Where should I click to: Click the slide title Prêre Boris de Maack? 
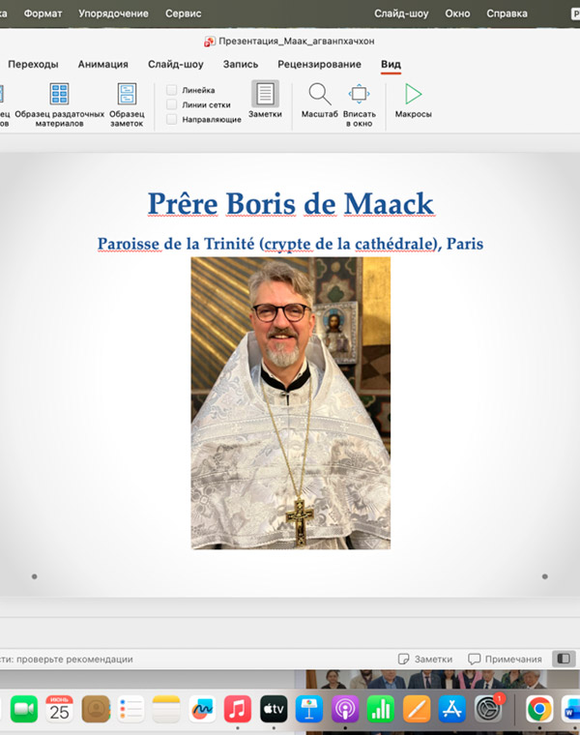[x=291, y=204]
